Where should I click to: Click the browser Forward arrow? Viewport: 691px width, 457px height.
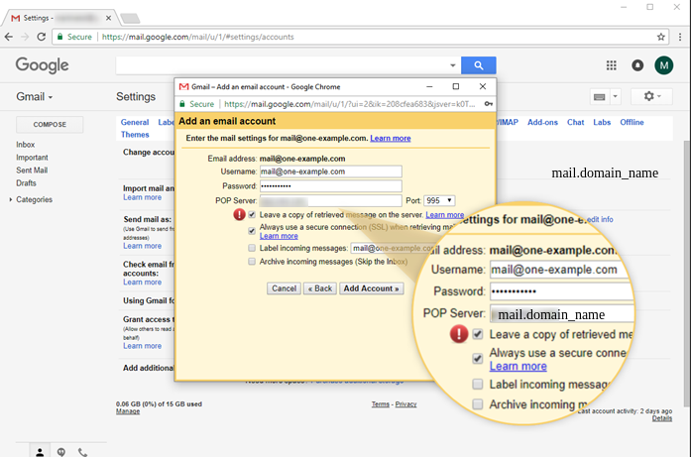click(25, 37)
